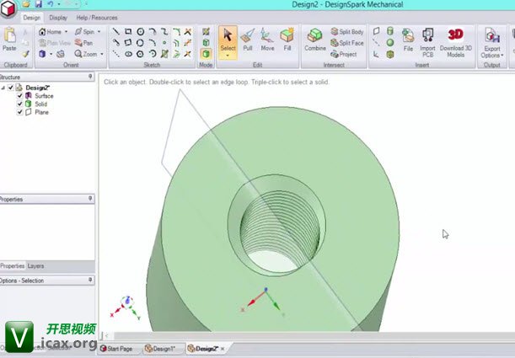Click the Project button in Intersect group
The image size is (515, 358).
click(x=343, y=54)
